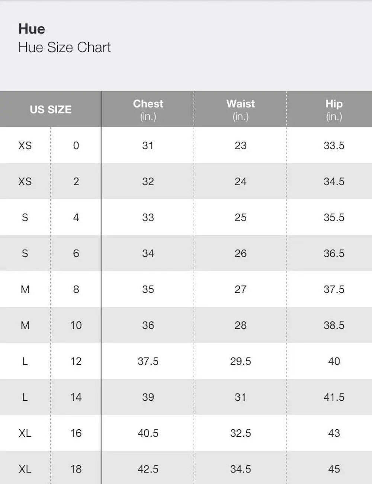
Task: Select the "Chest (in.)" column header
Action: [x=148, y=109]
